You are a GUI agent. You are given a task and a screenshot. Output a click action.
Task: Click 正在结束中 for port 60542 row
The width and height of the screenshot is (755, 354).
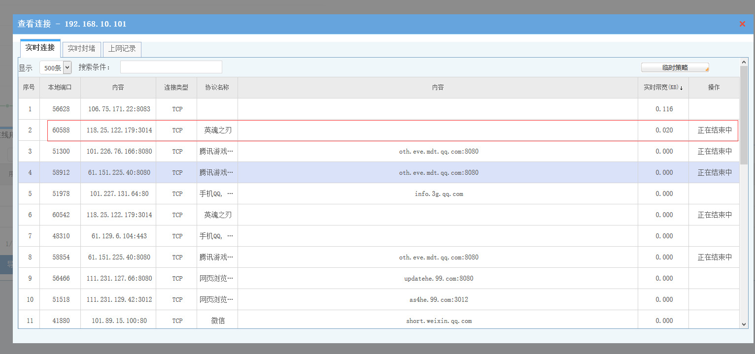click(714, 215)
